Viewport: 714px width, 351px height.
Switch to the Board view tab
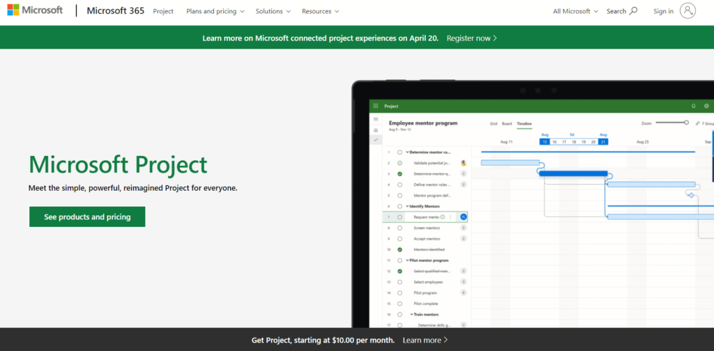pos(507,124)
